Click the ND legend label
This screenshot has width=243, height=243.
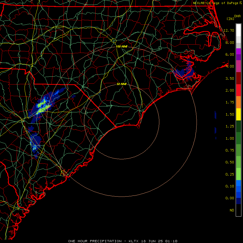(x=232, y=210)
